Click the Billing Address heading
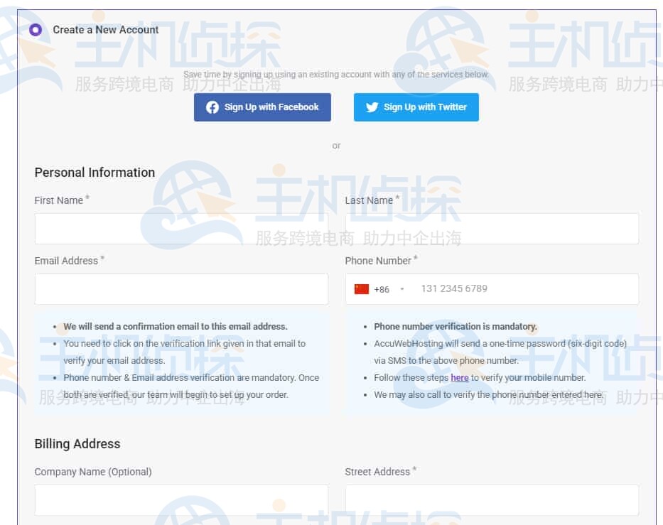 pyautogui.click(x=77, y=444)
